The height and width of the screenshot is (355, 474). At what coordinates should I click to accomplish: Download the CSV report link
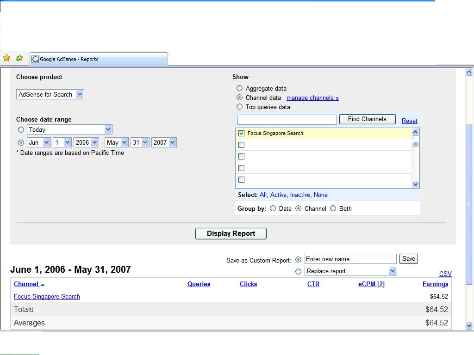(445, 274)
